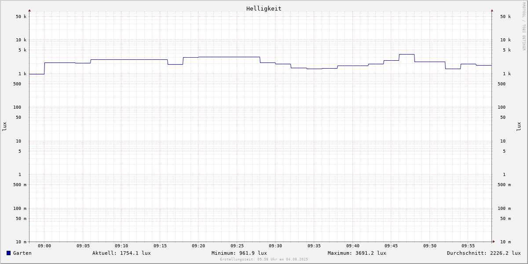Select the "10 k" label on the right axis
This screenshot has width=528, height=264.
(506, 40)
